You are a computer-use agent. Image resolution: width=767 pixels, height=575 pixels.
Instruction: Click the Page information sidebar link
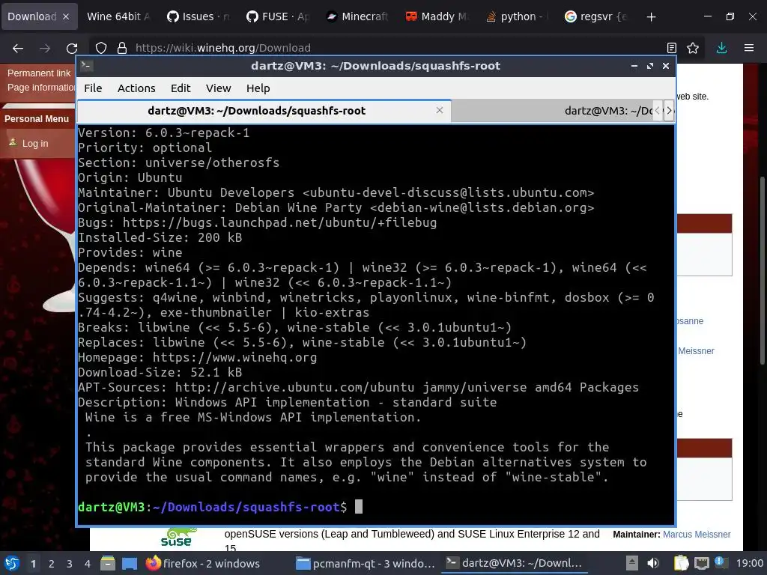pyautogui.click(x=41, y=88)
